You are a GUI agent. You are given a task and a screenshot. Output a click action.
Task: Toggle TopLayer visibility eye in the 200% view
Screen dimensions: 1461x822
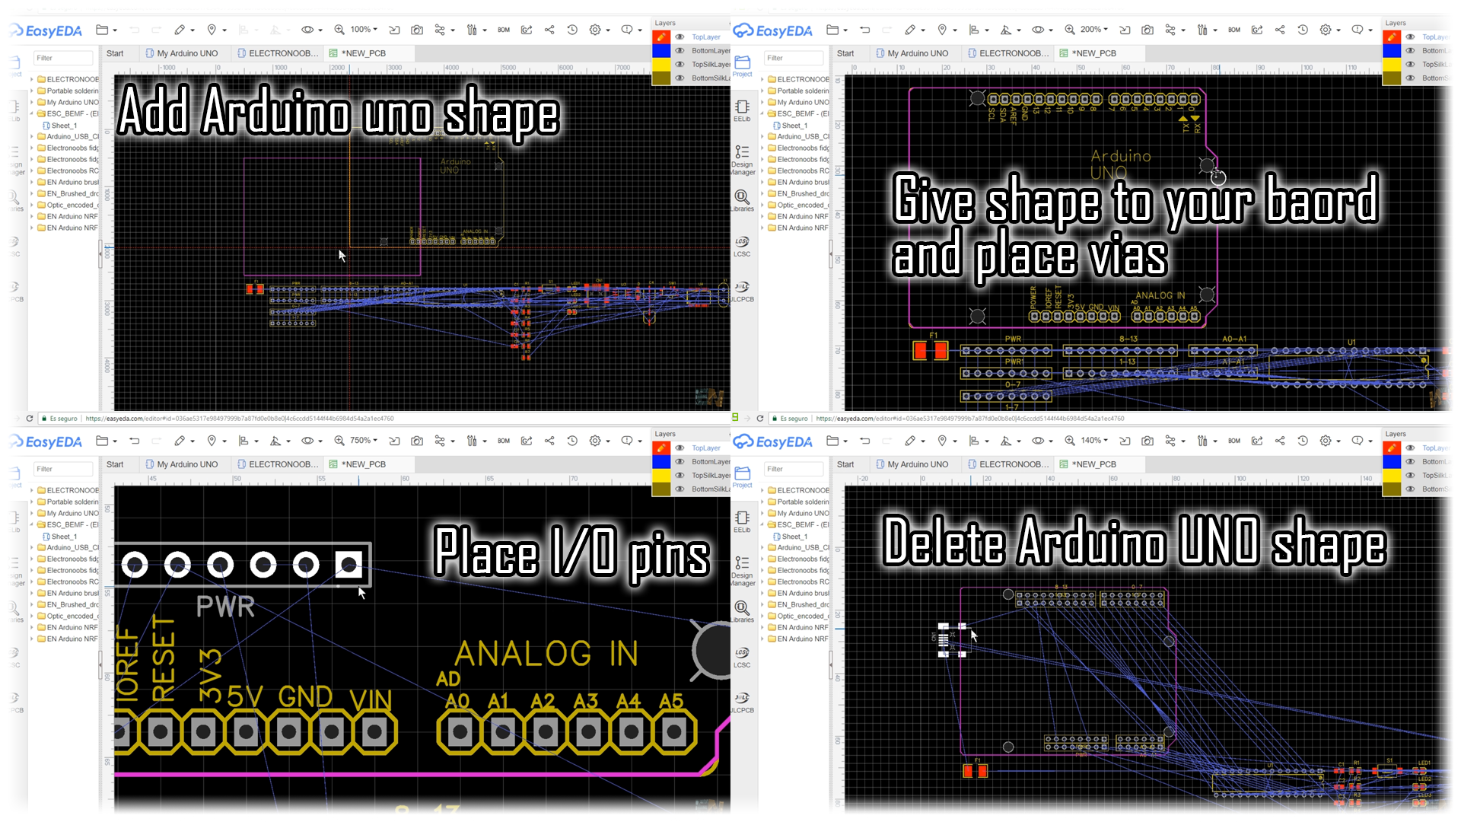[x=1410, y=37]
